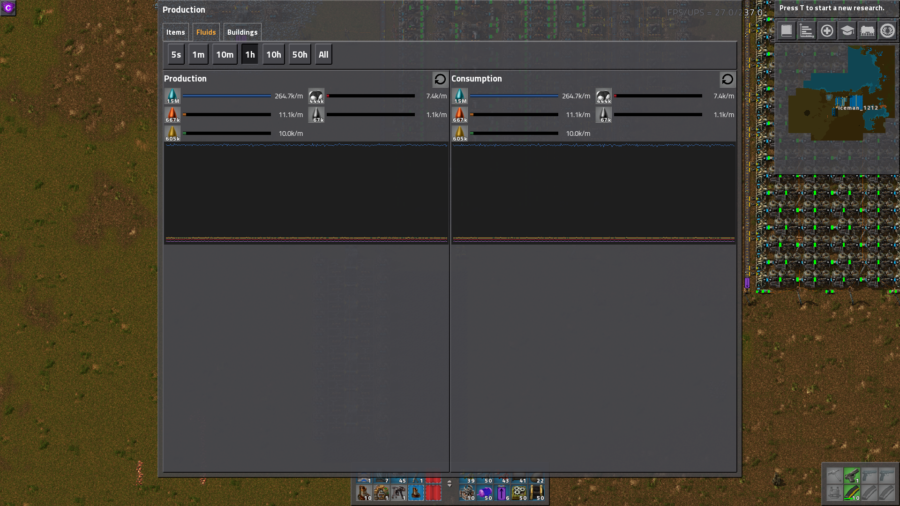Switch to the Items tab
Image resolution: width=900 pixels, height=506 pixels.
[x=175, y=32]
